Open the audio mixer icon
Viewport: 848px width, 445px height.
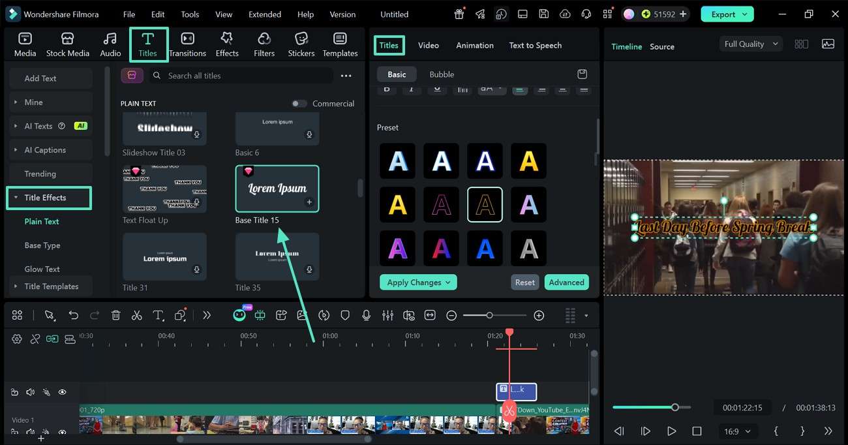(387, 315)
